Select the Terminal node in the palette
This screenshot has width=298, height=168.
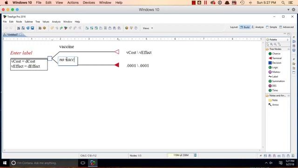tap(275, 58)
